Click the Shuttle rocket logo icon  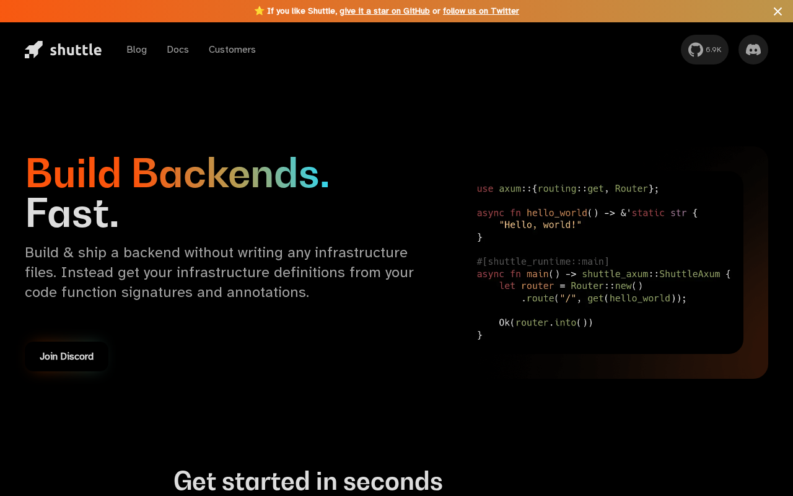[34, 50]
